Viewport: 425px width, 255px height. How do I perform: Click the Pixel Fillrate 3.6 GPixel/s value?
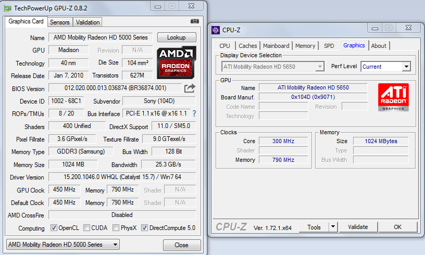(72, 139)
